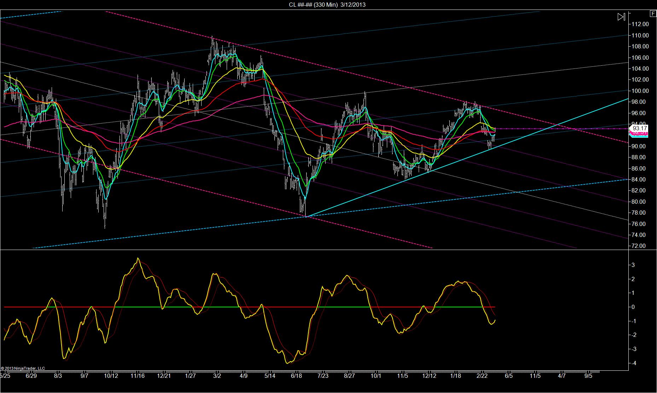The height and width of the screenshot is (393, 657).
Task: Click the 3 value on indicator scale
Action: 633,265
